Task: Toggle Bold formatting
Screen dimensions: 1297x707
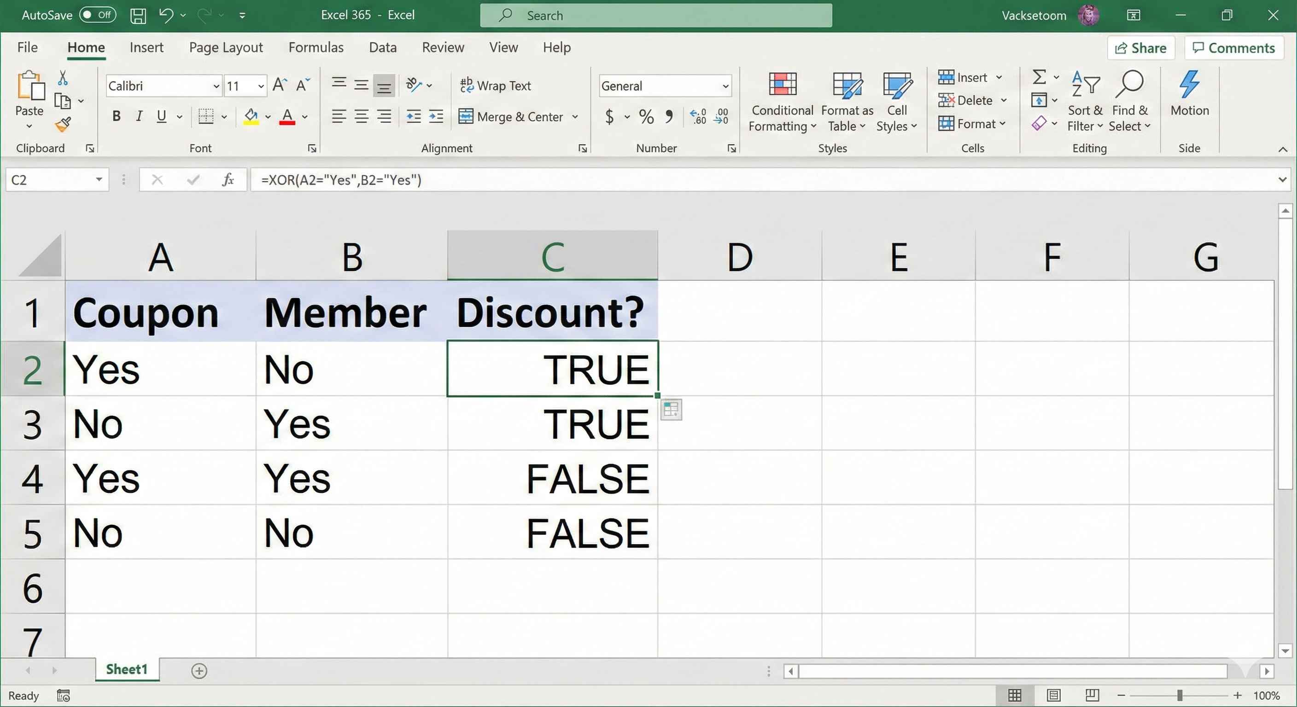Action: tap(117, 117)
